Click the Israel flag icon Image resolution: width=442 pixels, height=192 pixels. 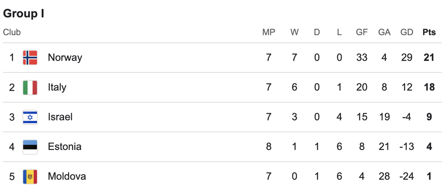click(x=30, y=117)
